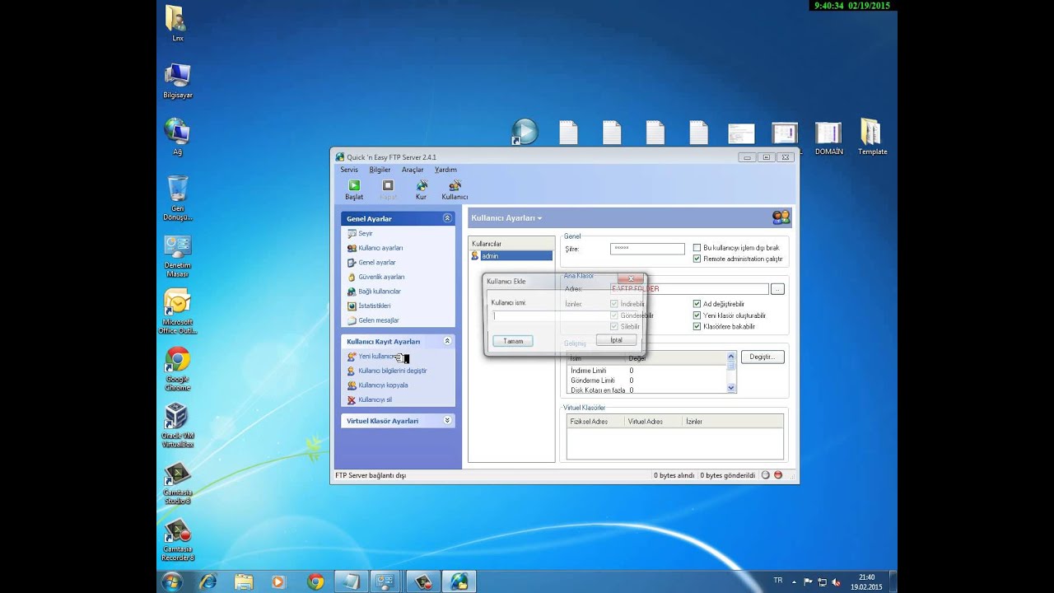Click the grey status icon in status bar
The width and height of the screenshot is (1054, 593).
pyautogui.click(x=766, y=475)
